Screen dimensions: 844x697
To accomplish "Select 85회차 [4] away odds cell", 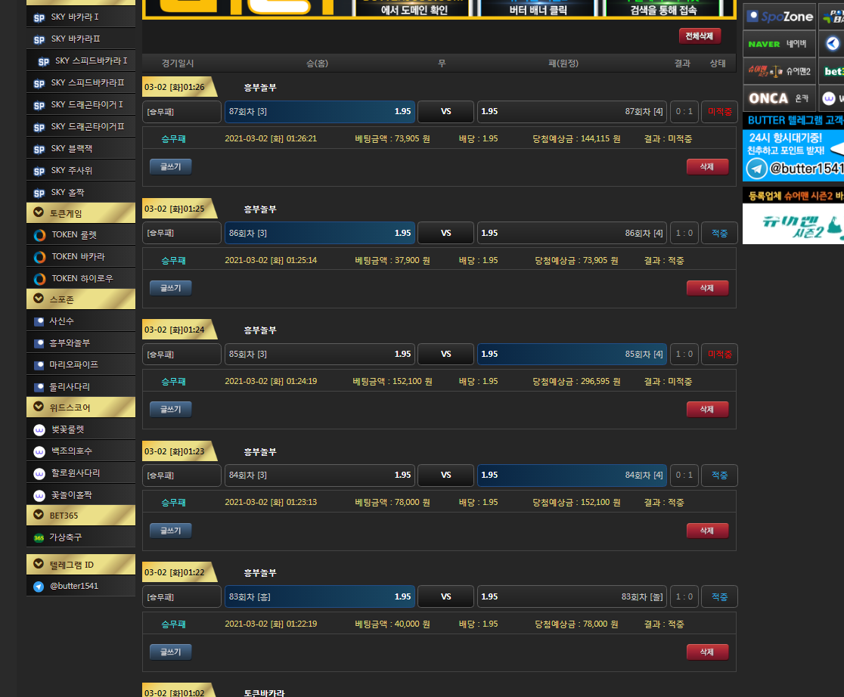I will pos(572,355).
